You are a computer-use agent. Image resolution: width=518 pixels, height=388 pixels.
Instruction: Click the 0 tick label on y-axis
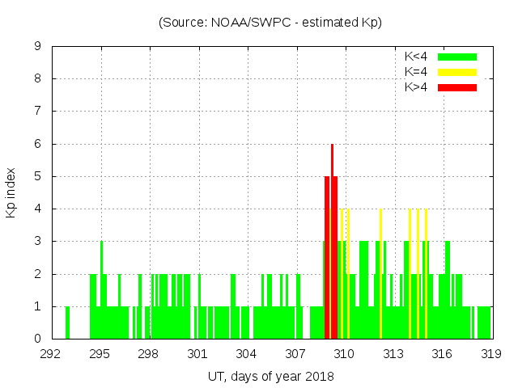(x=38, y=339)
